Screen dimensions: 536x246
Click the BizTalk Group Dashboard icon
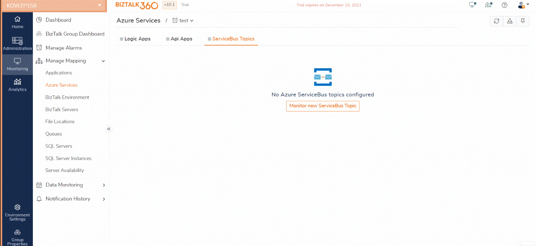[x=39, y=34]
